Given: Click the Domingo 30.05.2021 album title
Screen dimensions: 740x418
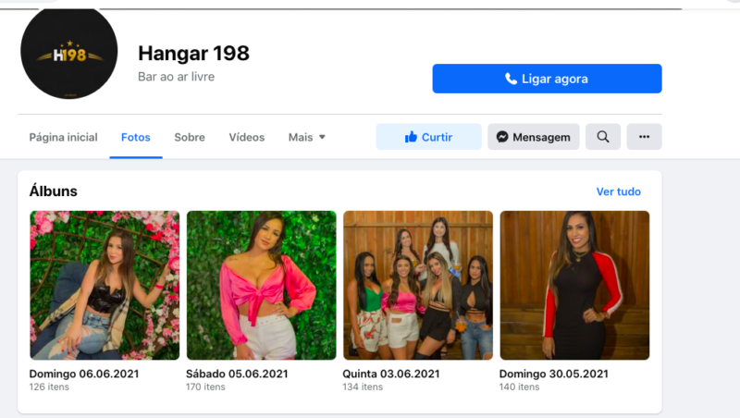Looking at the screenshot, I should click(x=554, y=374).
